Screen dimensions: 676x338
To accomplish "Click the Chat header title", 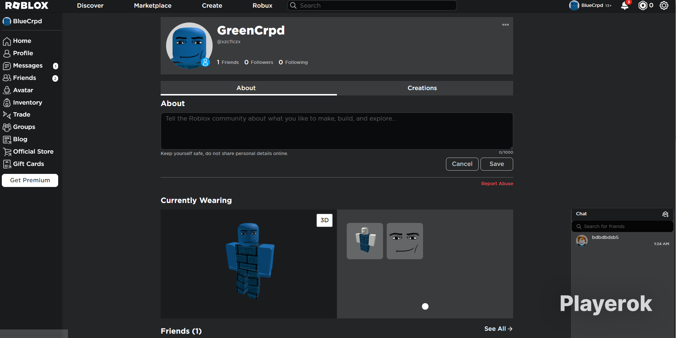I will click(x=582, y=214).
